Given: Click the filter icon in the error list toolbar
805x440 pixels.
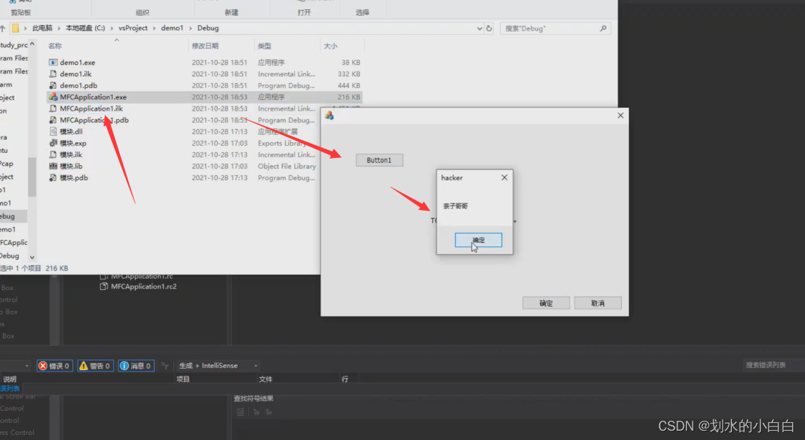Looking at the screenshot, I should 165,366.
